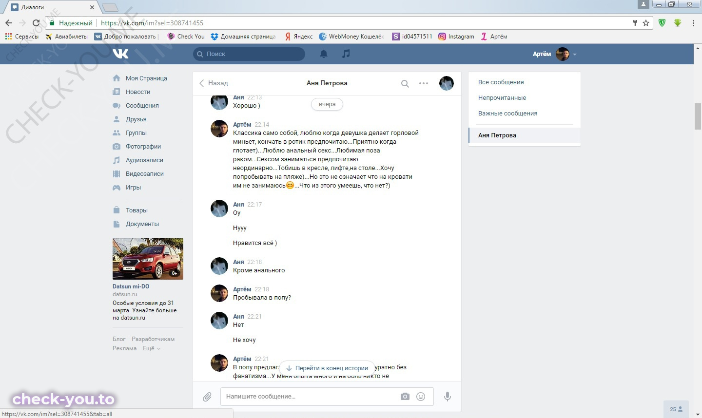Select Аня Петрова dialog tab
702x418 pixels.
pos(525,135)
